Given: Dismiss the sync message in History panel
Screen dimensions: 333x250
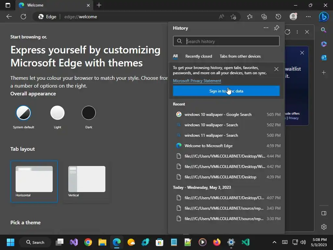Looking at the screenshot, I should click(x=276, y=69).
